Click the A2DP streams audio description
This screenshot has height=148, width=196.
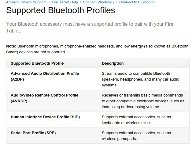pyautogui.click(x=140, y=79)
